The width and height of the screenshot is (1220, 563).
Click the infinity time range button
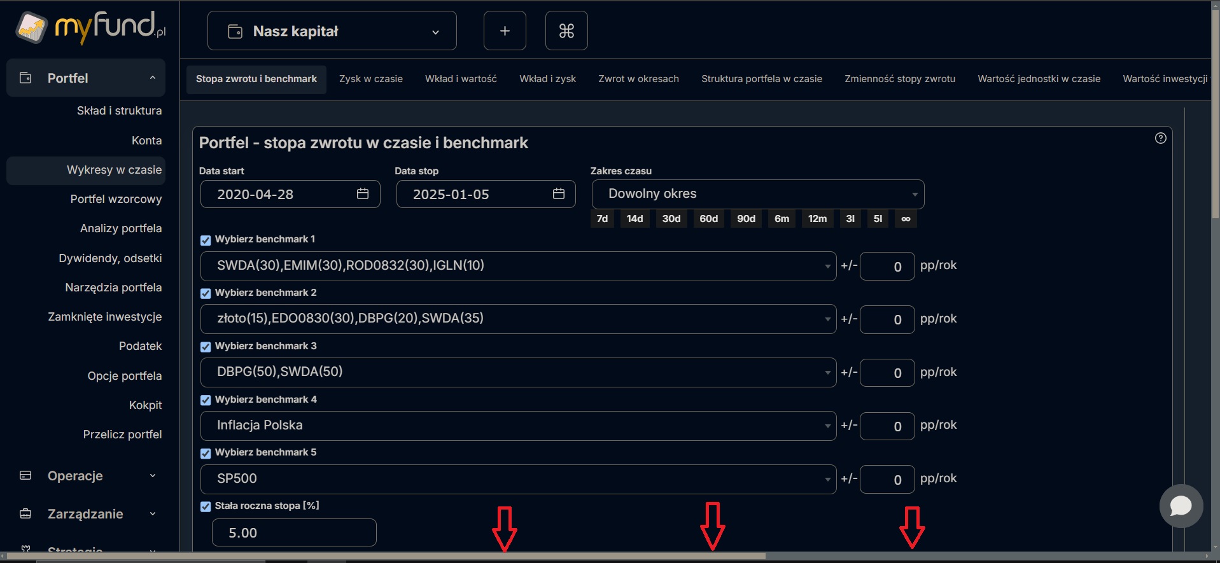coord(906,219)
